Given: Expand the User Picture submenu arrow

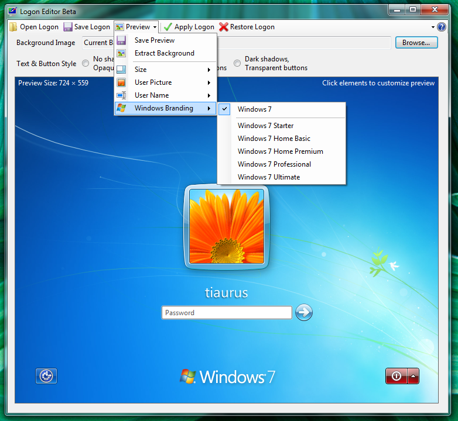Looking at the screenshot, I should click(209, 82).
